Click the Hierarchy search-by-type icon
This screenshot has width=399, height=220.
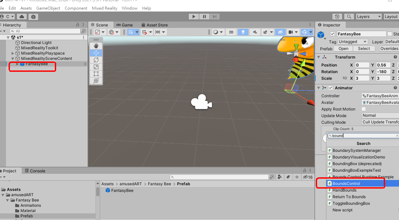pyautogui.click(x=84, y=31)
